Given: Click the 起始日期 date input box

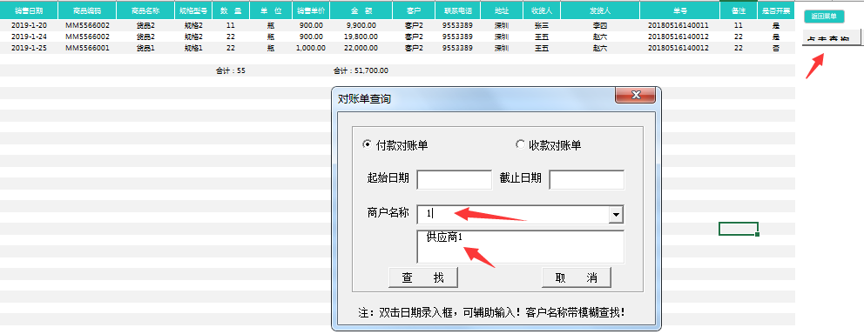Looking at the screenshot, I should coord(454,179).
